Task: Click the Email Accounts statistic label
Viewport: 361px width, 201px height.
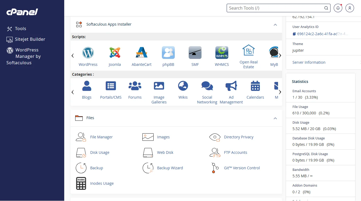Action: 304,91
